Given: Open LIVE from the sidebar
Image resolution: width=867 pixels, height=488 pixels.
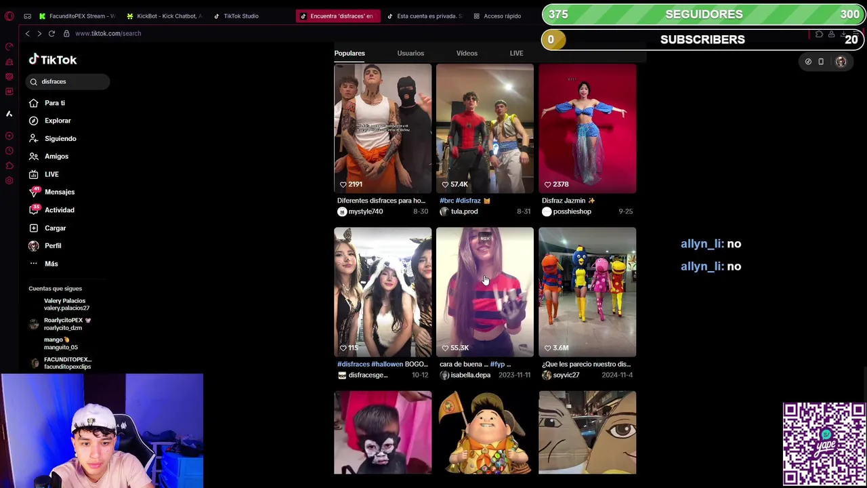Looking at the screenshot, I should 44,174.
